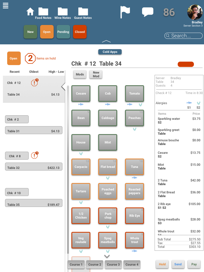204x272 pixels.
Task: Add Rib Eye item
Action: pyautogui.click(x=134, y=216)
